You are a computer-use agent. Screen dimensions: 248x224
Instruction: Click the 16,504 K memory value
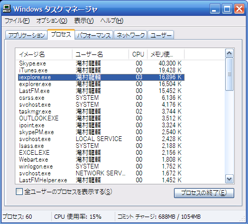[x=170, y=84]
